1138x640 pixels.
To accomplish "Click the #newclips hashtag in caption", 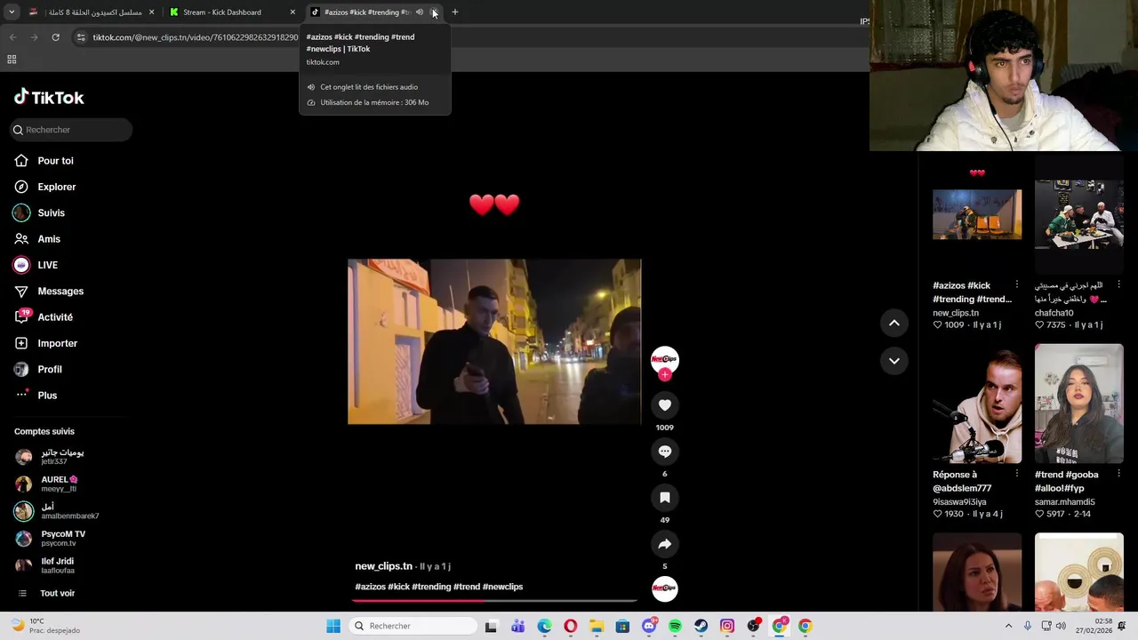I will [503, 587].
